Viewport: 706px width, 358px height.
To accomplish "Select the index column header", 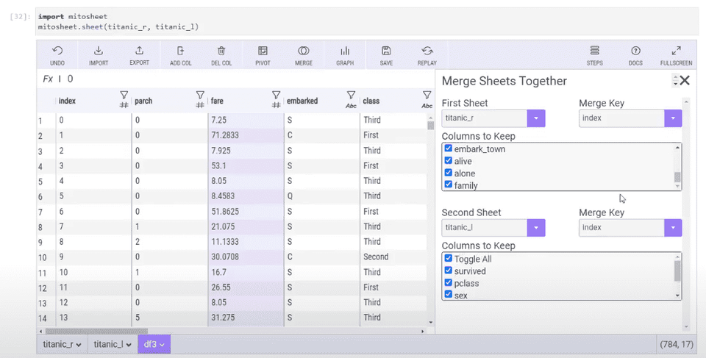I will click(x=67, y=101).
